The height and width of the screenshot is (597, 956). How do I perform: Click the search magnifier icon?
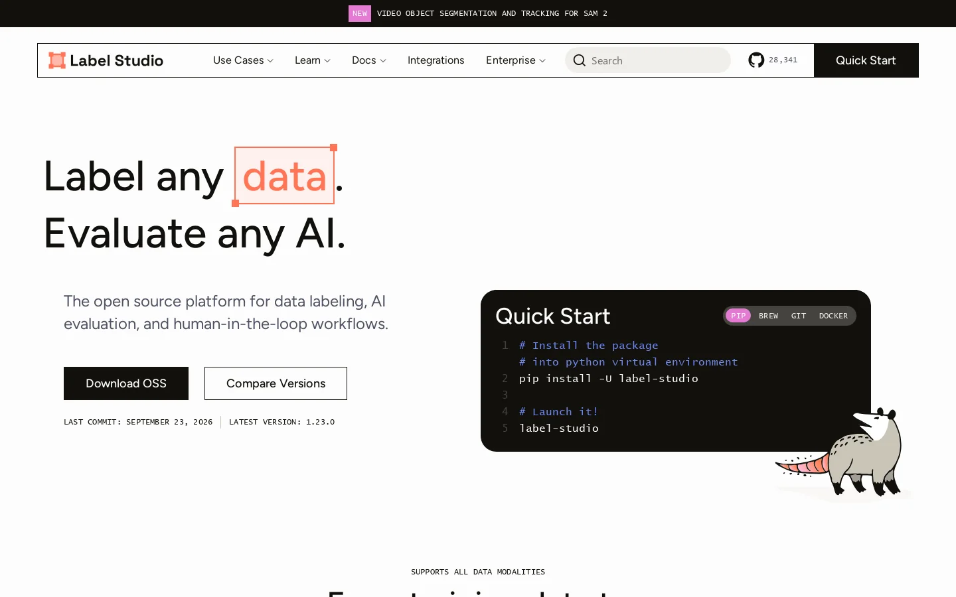click(x=580, y=60)
